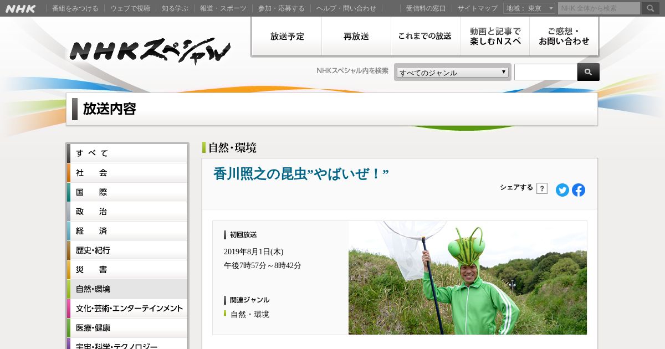
Task: Open 報道・スポーツ in the top menu
Action: point(223,8)
